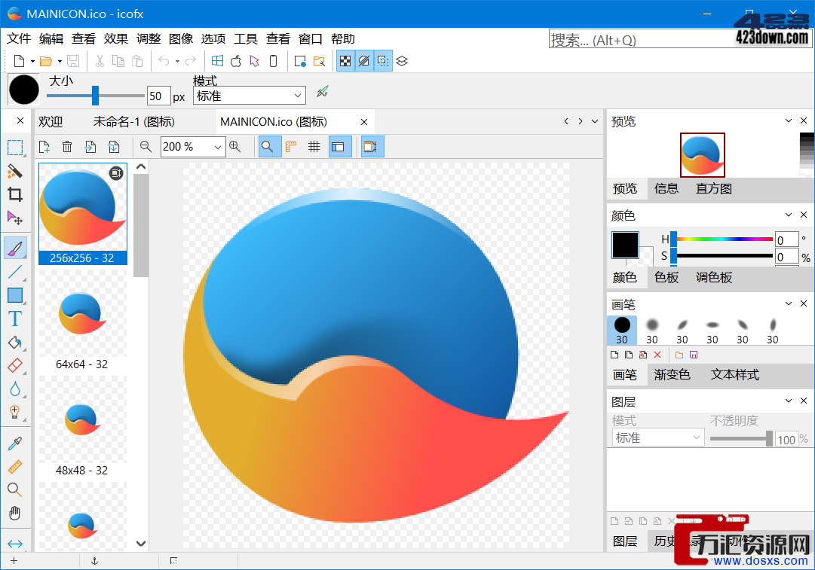
Task: Open the zoom 200 % dropdown
Action: pos(218,148)
